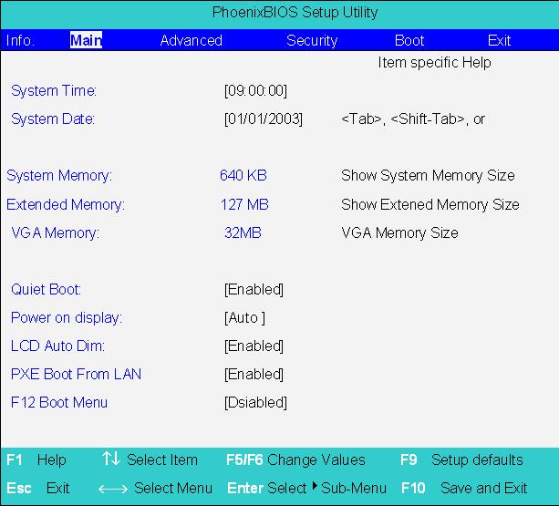
Task: Click the LCD Auto Dim label
Action: pyautogui.click(x=57, y=346)
